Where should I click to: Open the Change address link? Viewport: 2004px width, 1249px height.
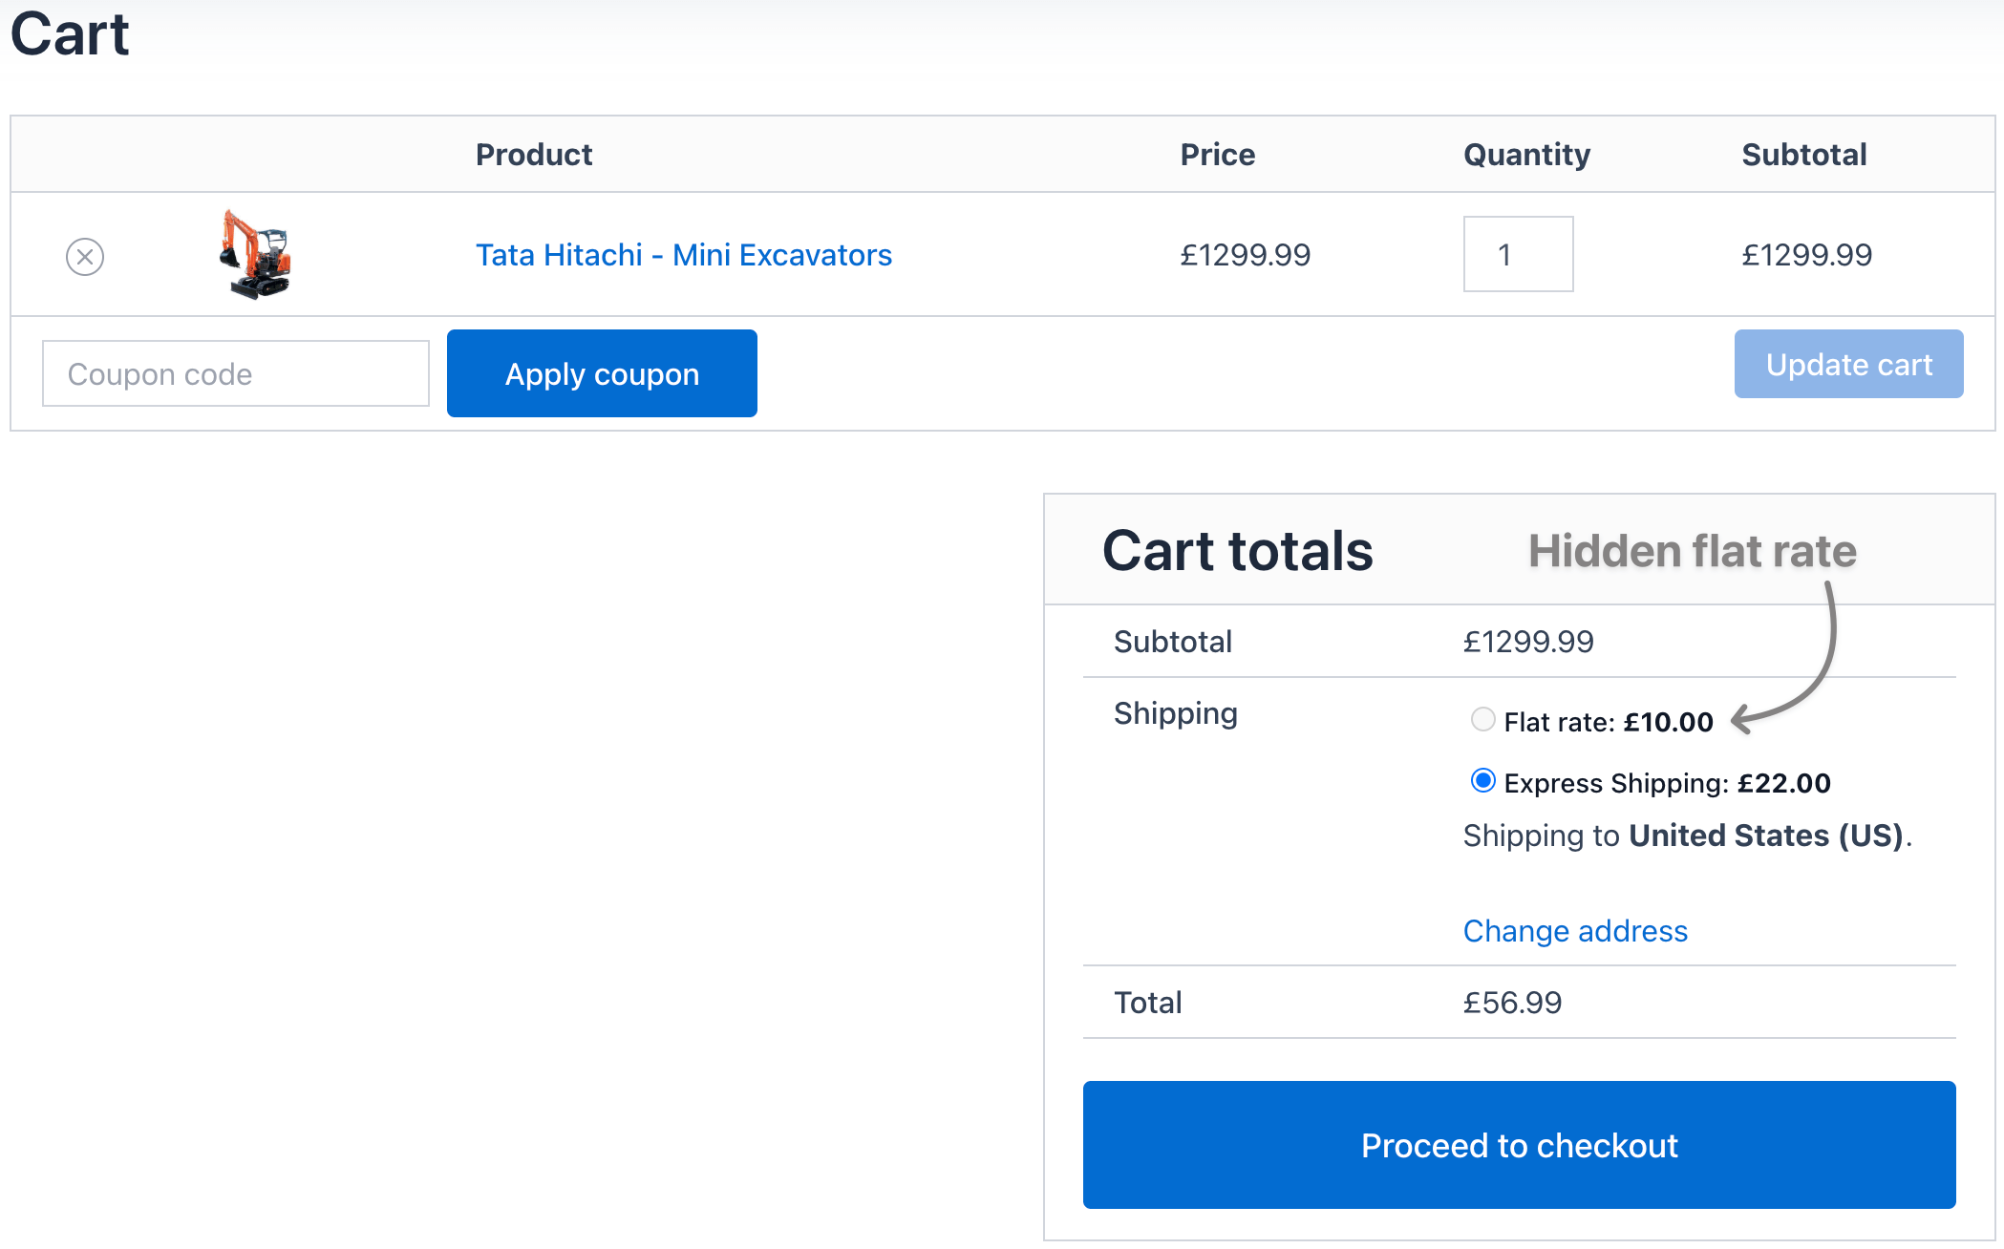click(1574, 931)
